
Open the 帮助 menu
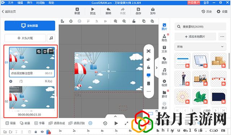point(51,3)
